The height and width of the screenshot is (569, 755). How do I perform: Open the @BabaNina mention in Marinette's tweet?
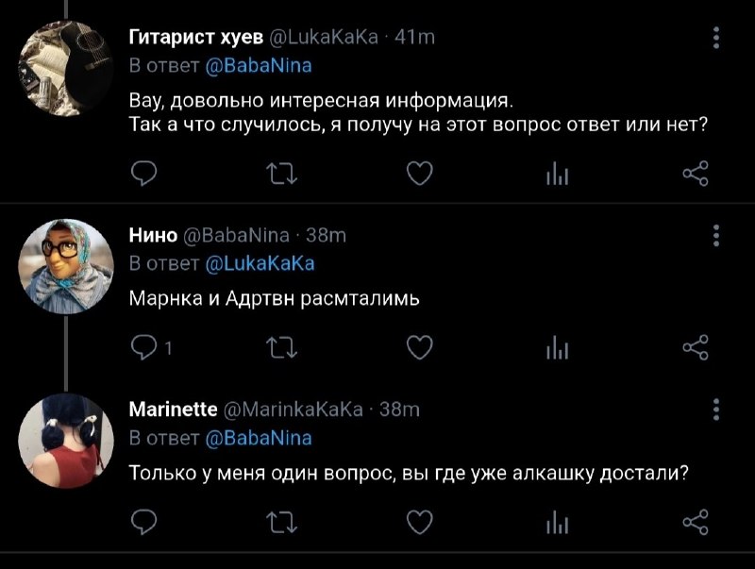[259, 439]
